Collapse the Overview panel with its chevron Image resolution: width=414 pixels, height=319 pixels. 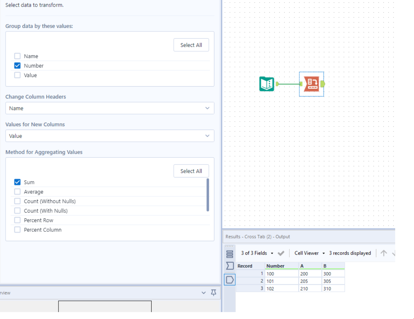204,293
